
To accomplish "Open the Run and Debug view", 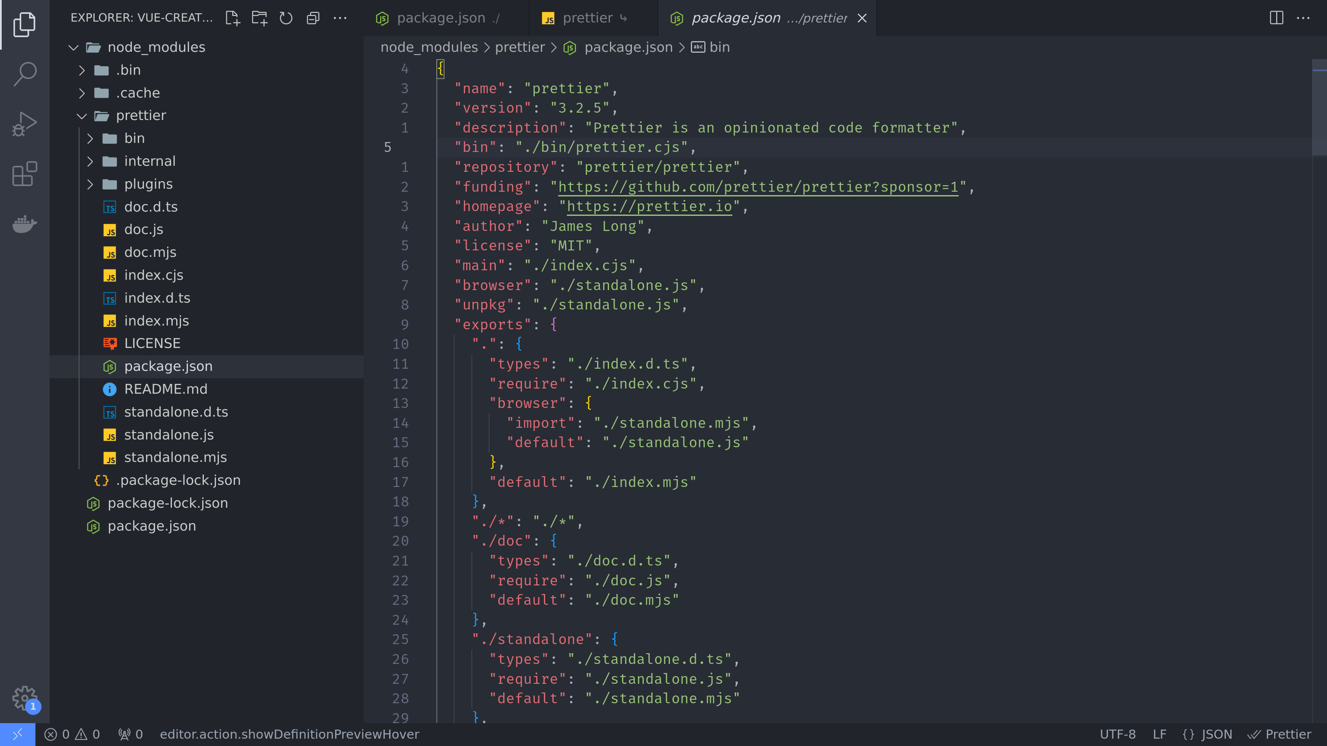I will pyautogui.click(x=24, y=123).
